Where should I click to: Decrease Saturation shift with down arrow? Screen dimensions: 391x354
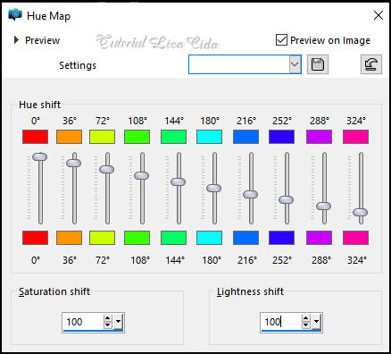pos(108,325)
